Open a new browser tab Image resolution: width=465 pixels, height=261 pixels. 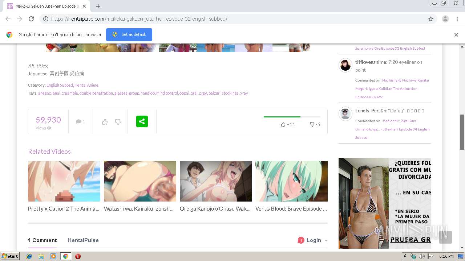(98, 6)
